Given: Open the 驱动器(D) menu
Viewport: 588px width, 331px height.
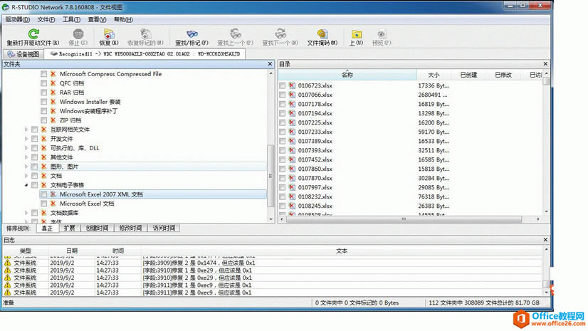Looking at the screenshot, I should pos(17,19).
